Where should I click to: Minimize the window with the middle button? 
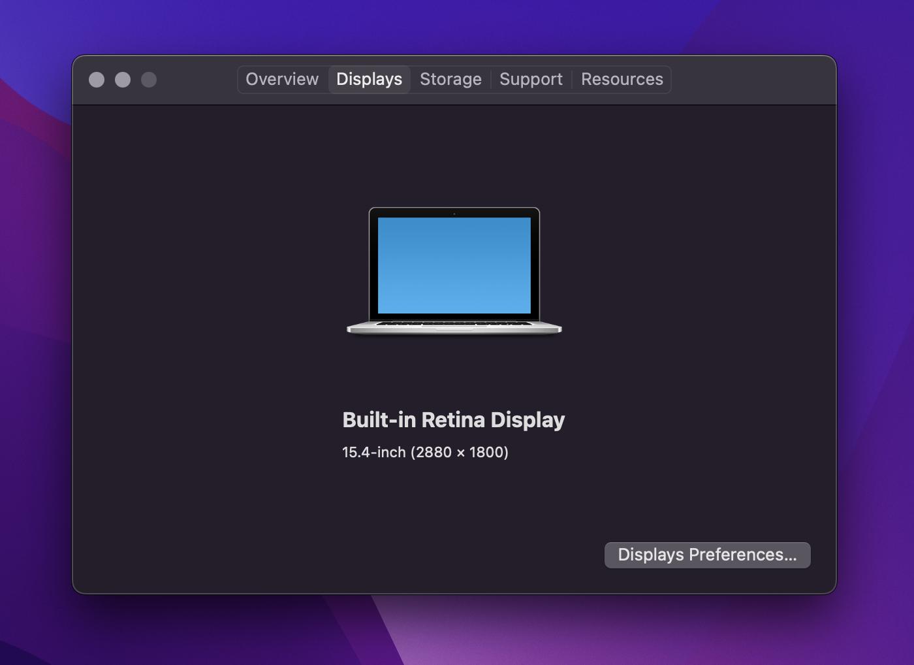point(123,80)
